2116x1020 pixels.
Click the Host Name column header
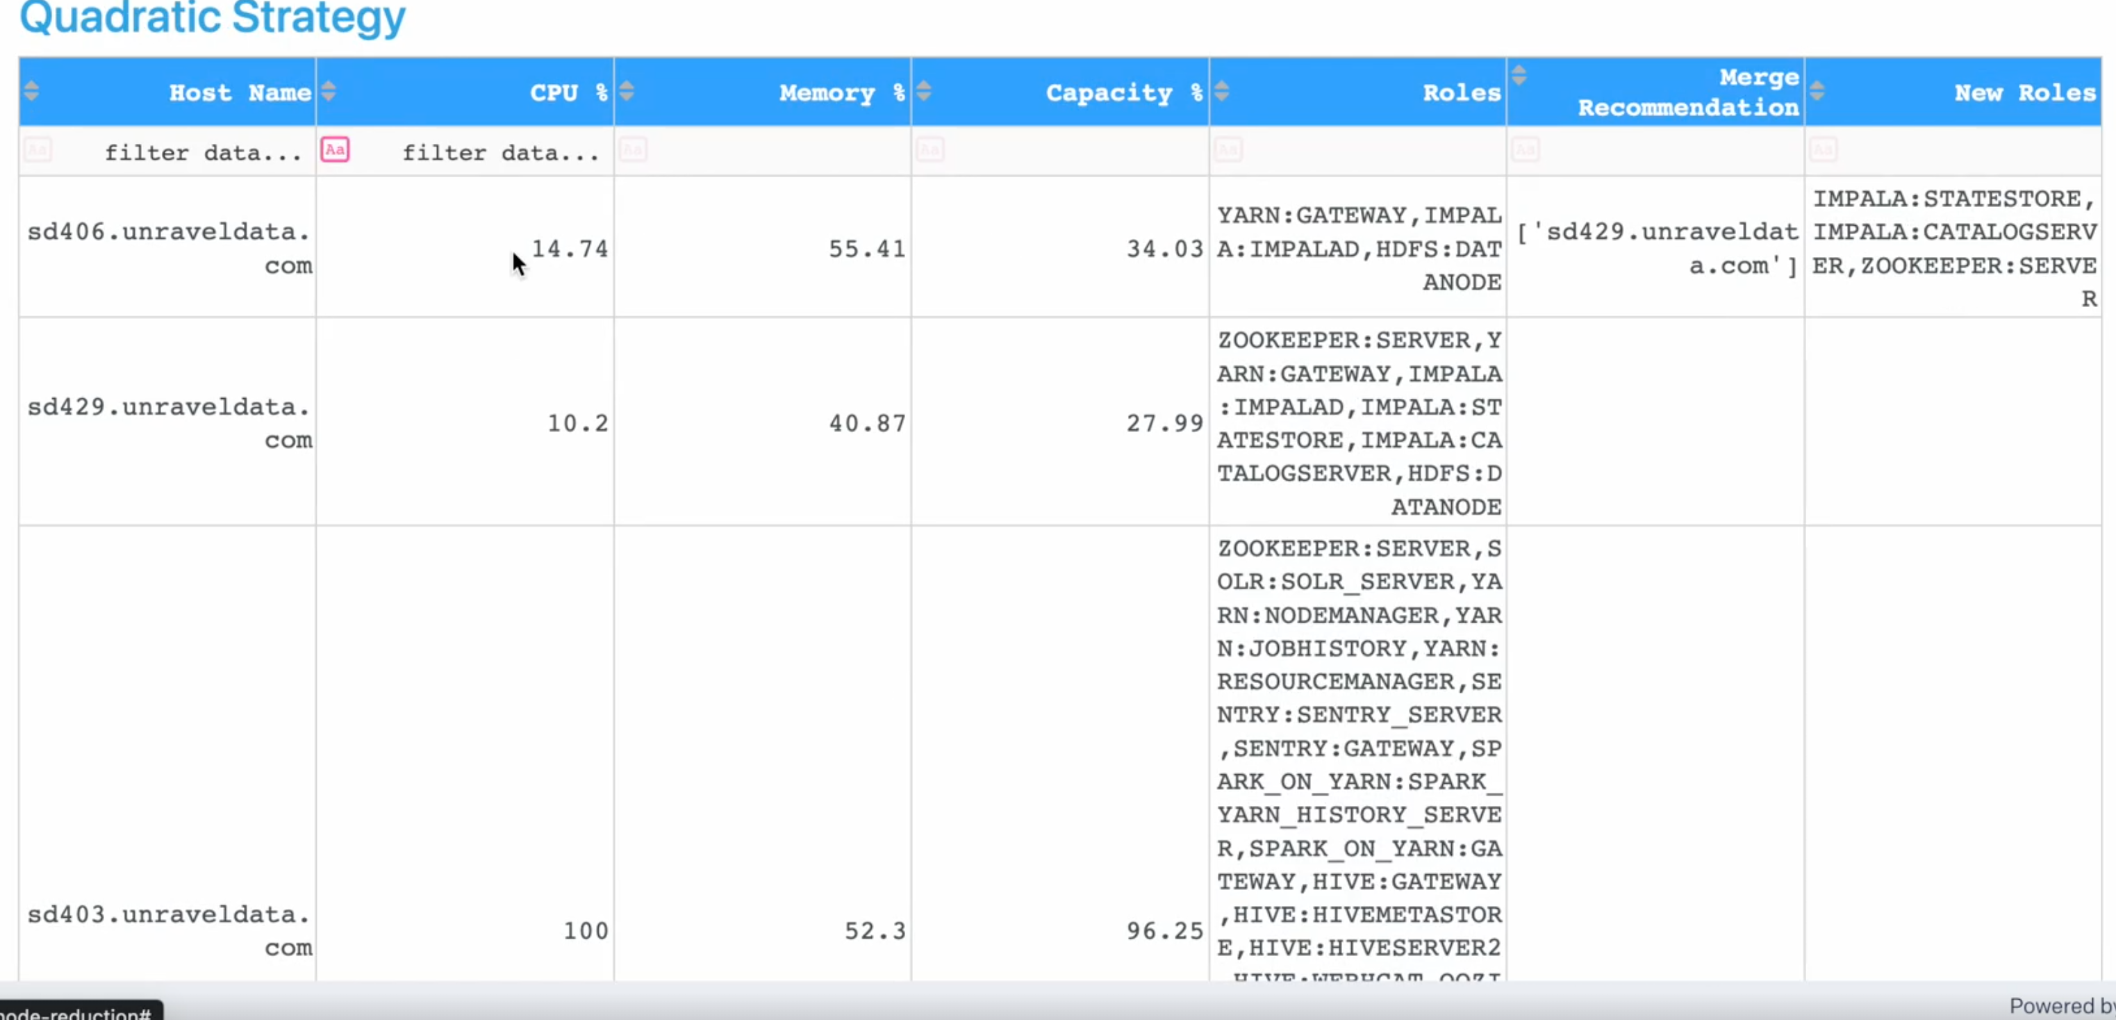click(x=167, y=92)
